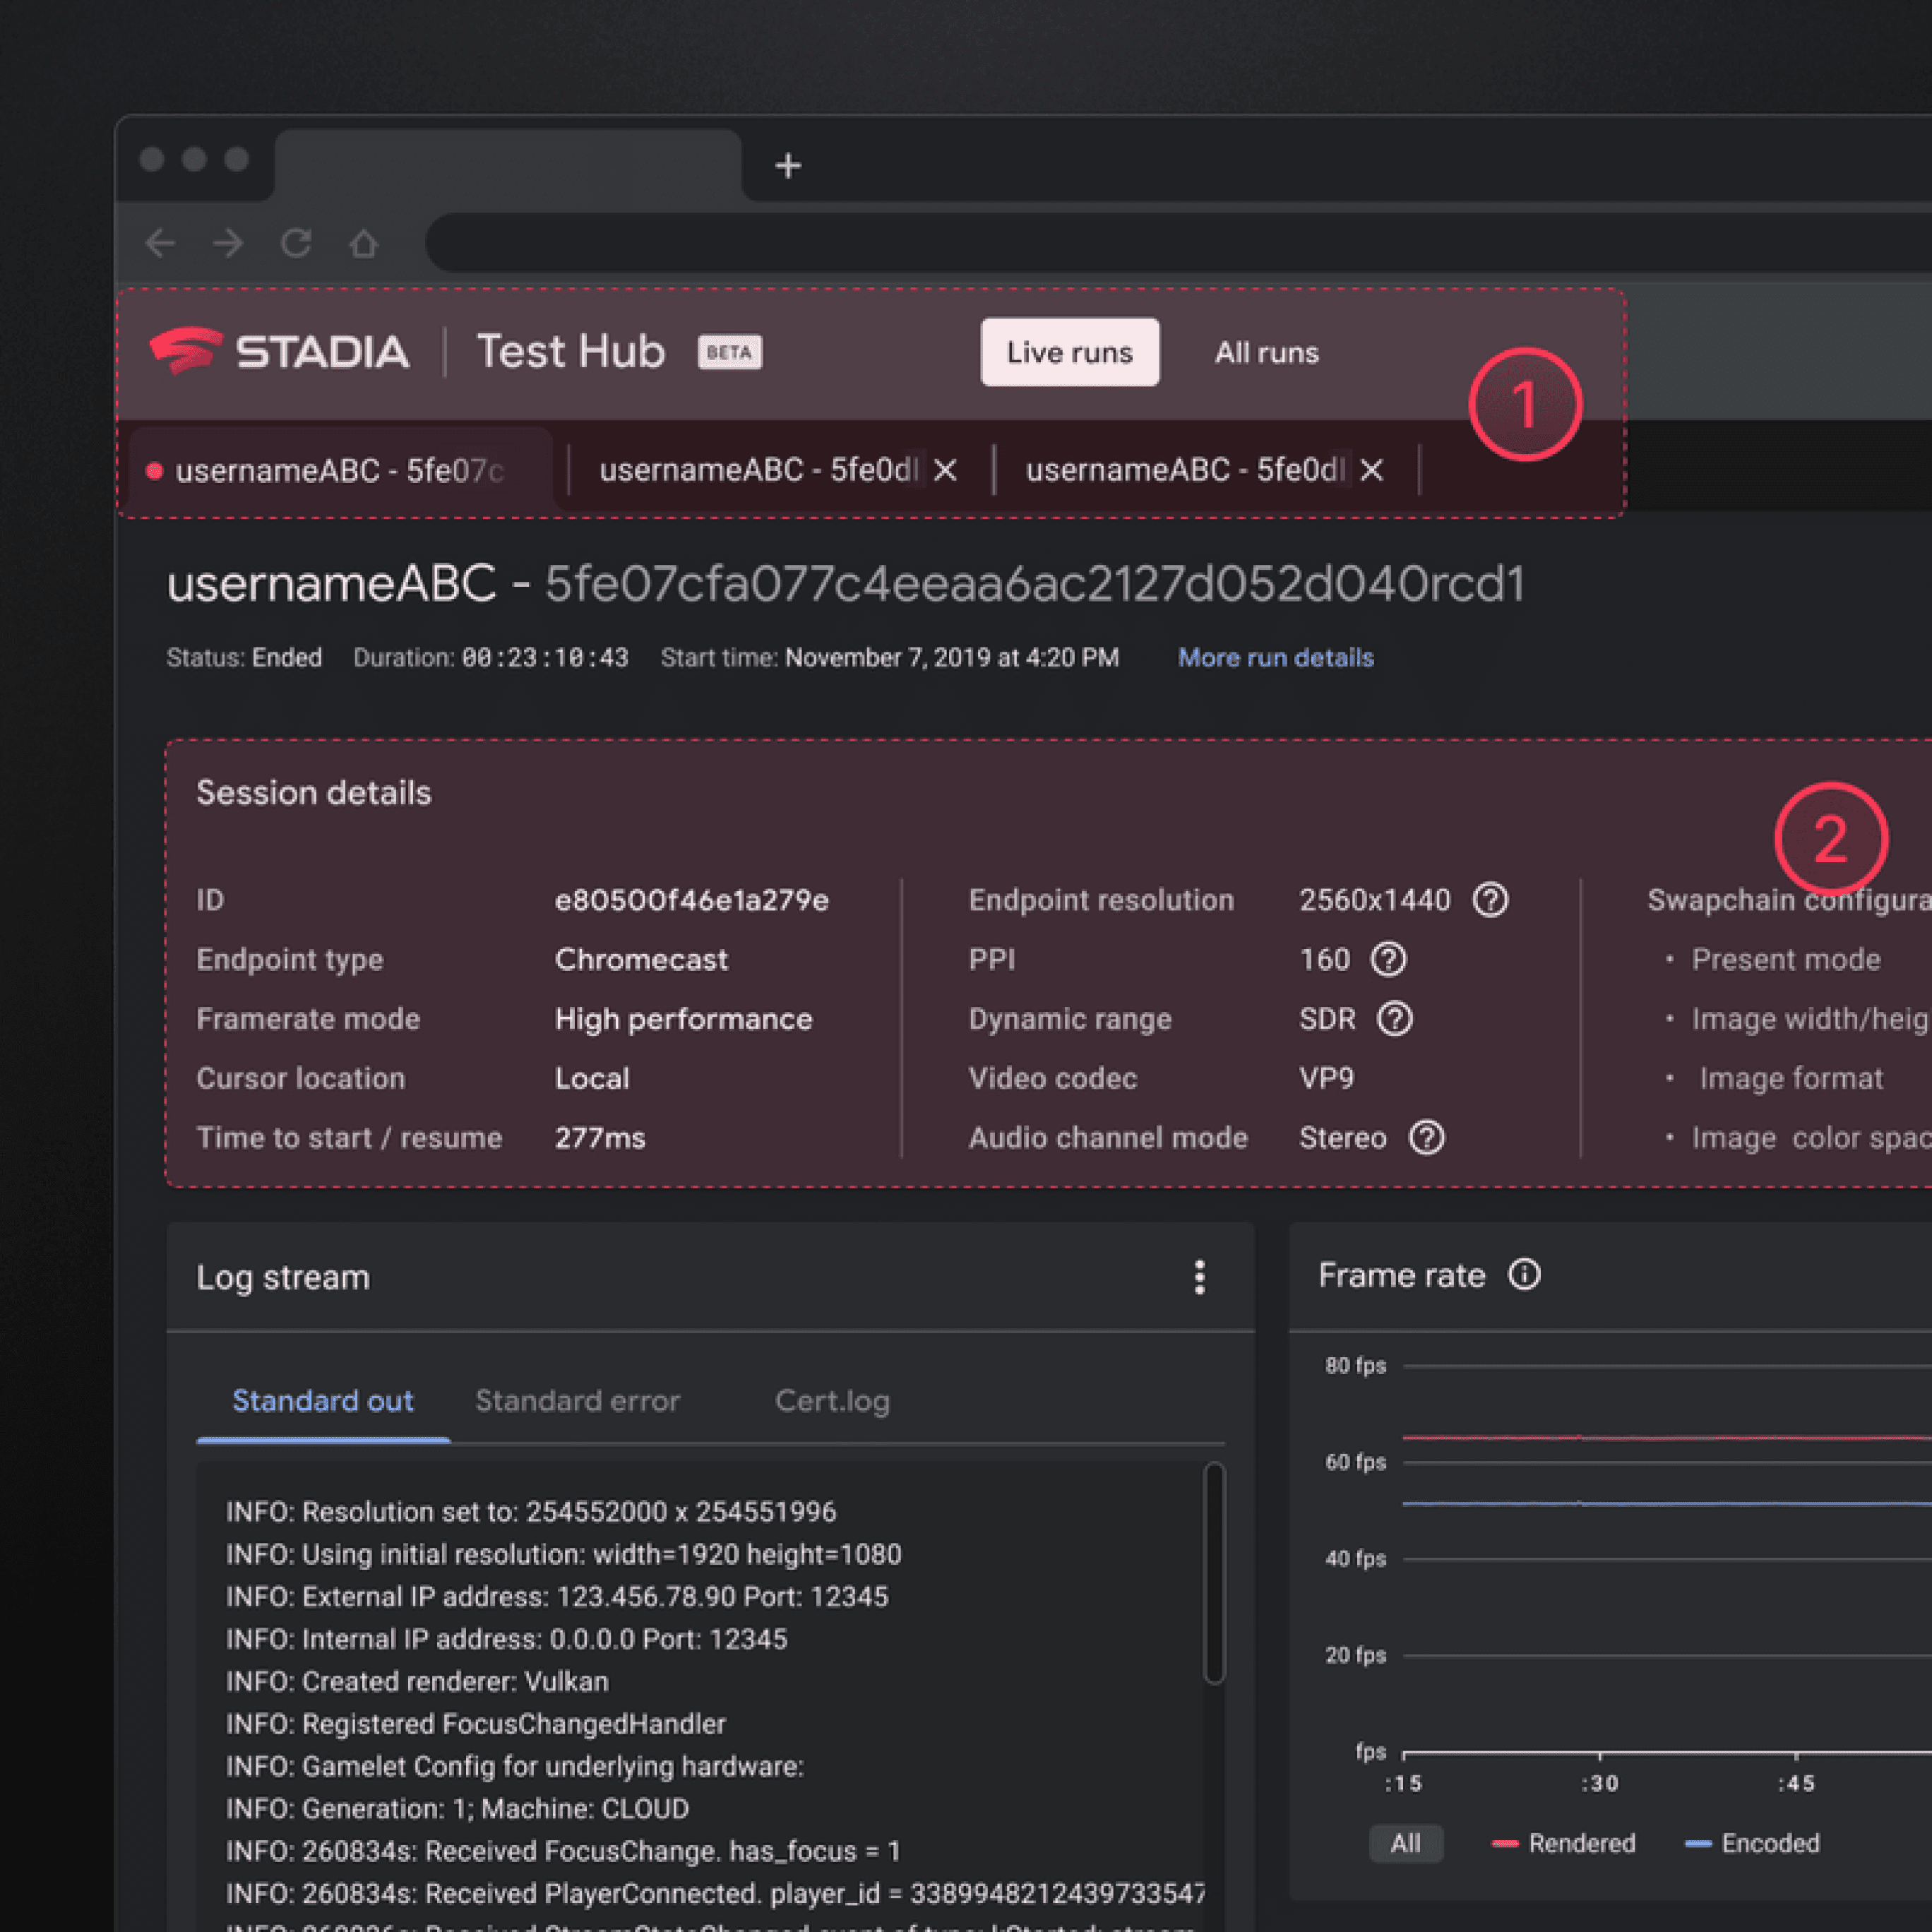
Task: Open the More run details link
Action: (1275, 658)
